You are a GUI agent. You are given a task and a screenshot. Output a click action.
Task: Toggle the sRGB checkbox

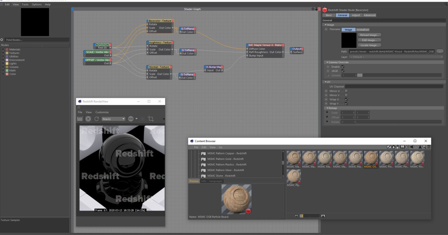tap(343, 71)
